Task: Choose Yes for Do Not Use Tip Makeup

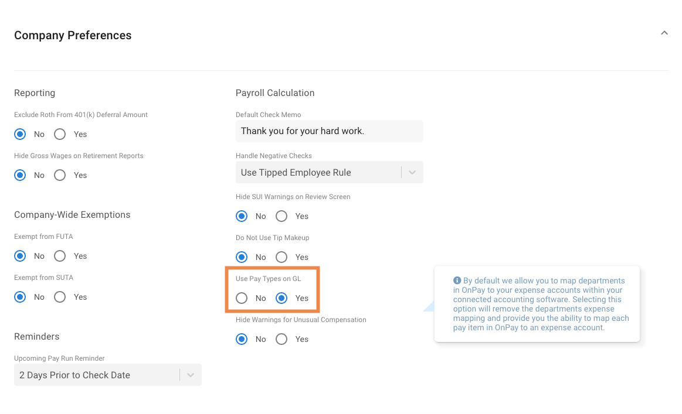Action: point(281,257)
